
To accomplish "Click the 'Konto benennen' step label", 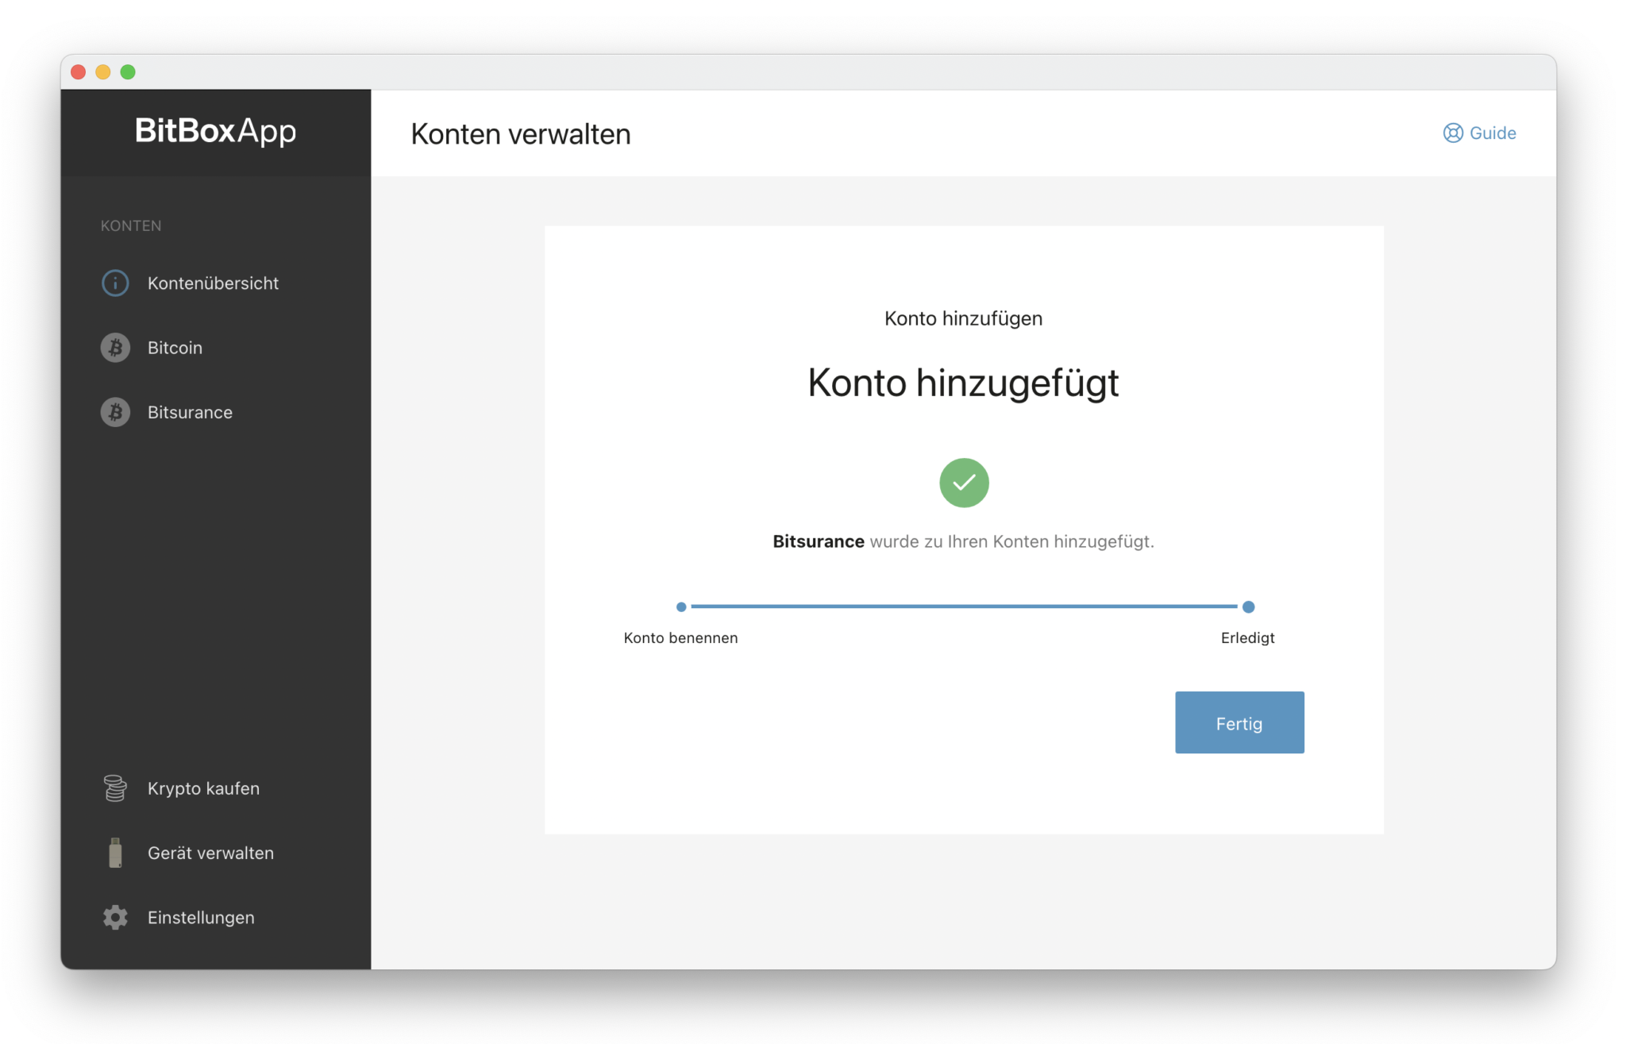I will (680, 638).
